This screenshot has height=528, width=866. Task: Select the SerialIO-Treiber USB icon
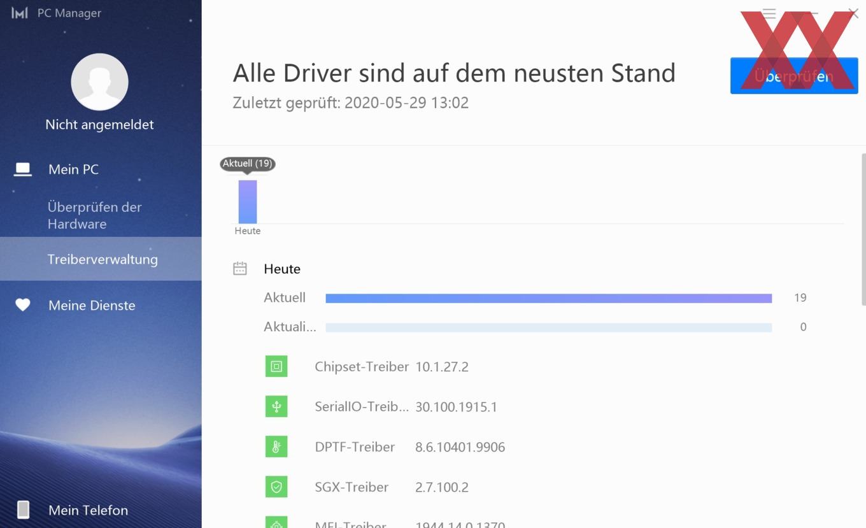(276, 406)
